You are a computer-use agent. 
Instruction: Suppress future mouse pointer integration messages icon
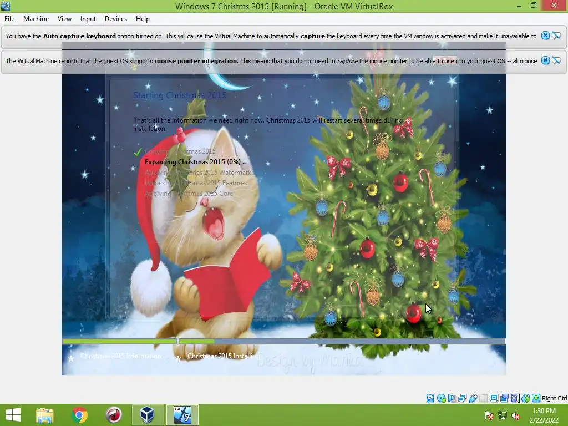pos(556,60)
